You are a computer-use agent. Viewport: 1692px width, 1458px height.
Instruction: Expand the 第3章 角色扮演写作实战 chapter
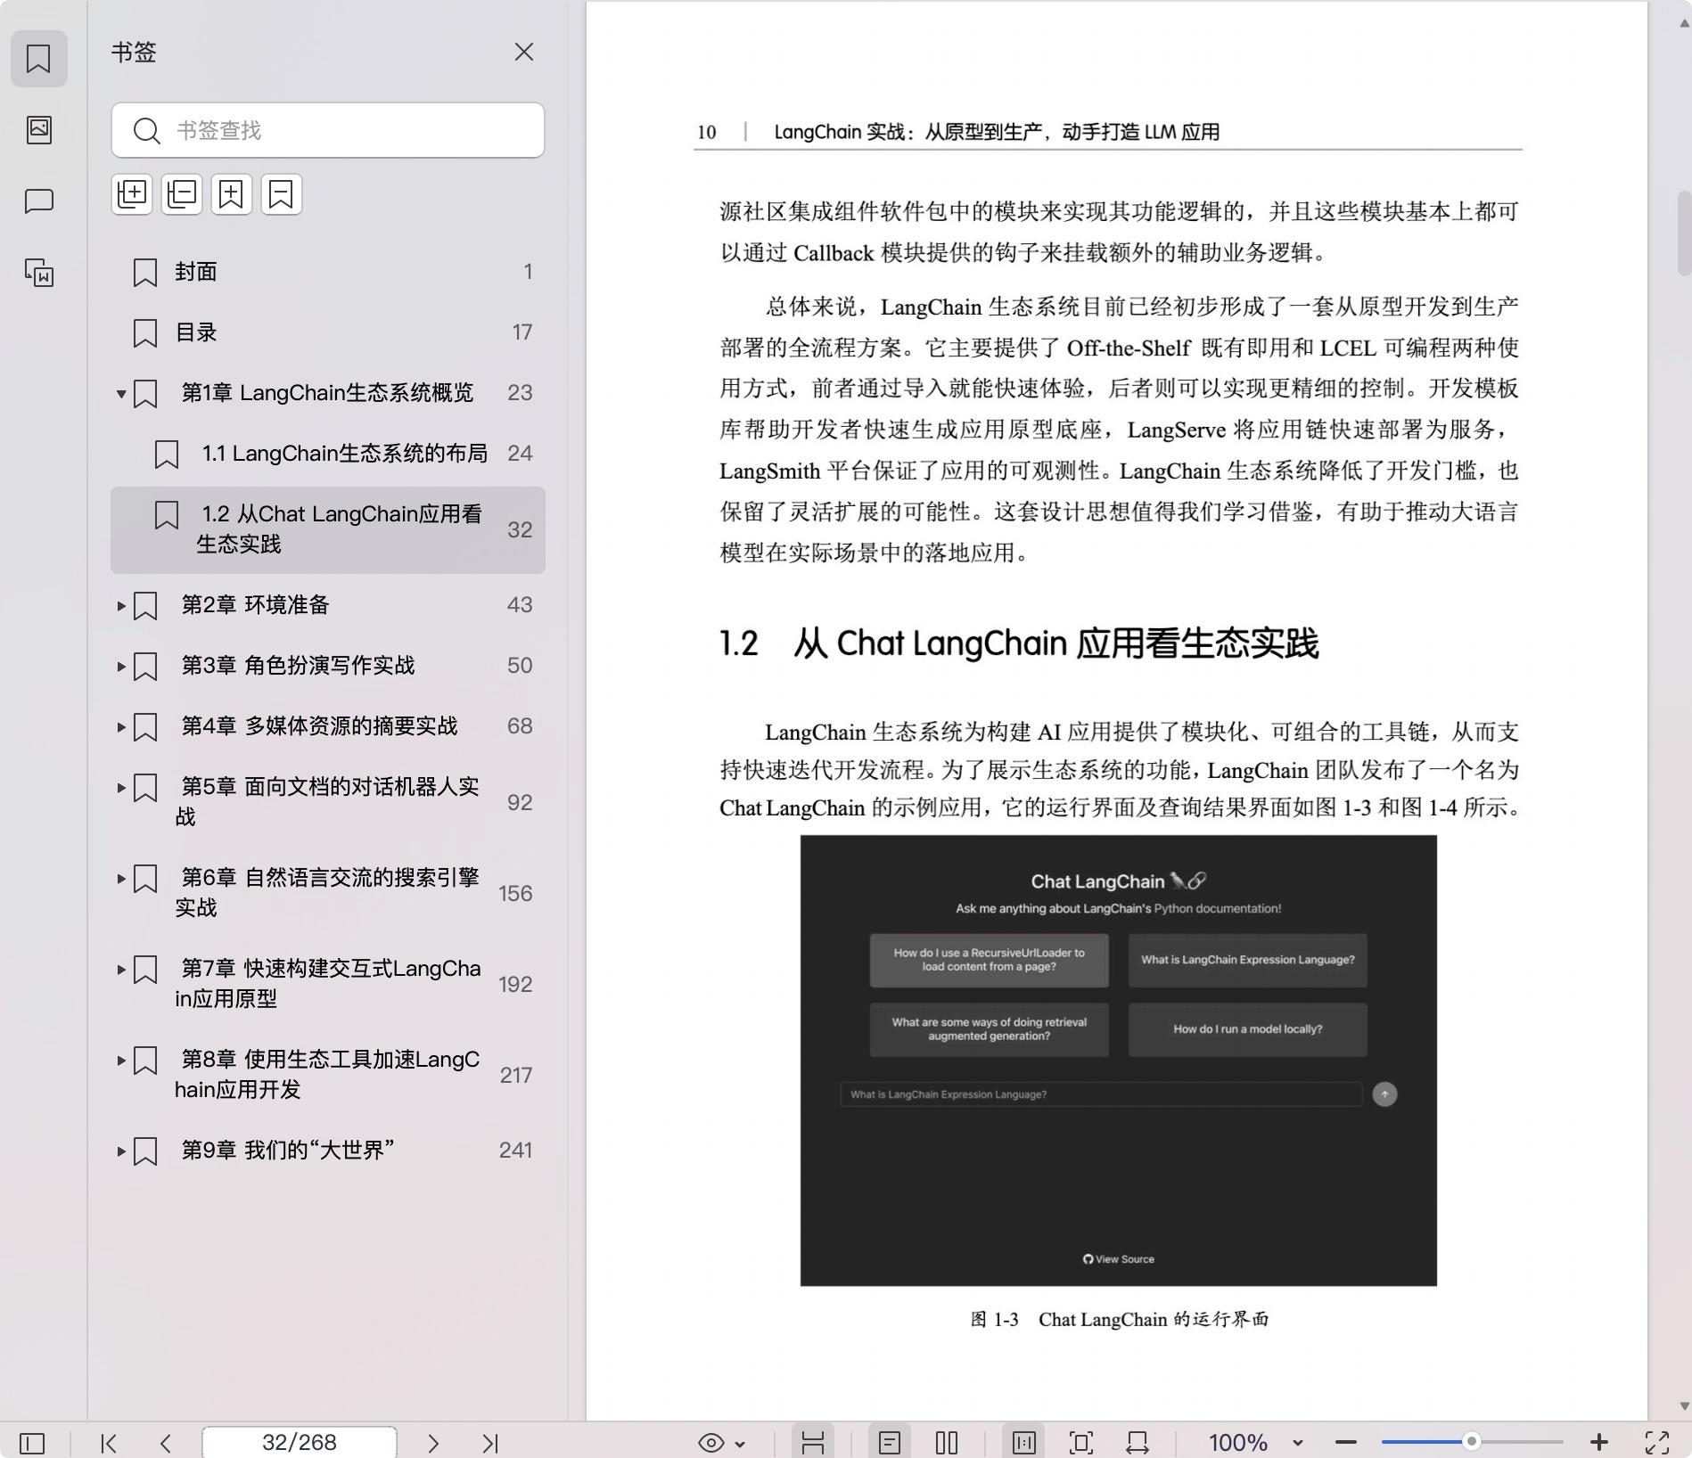(x=121, y=667)
